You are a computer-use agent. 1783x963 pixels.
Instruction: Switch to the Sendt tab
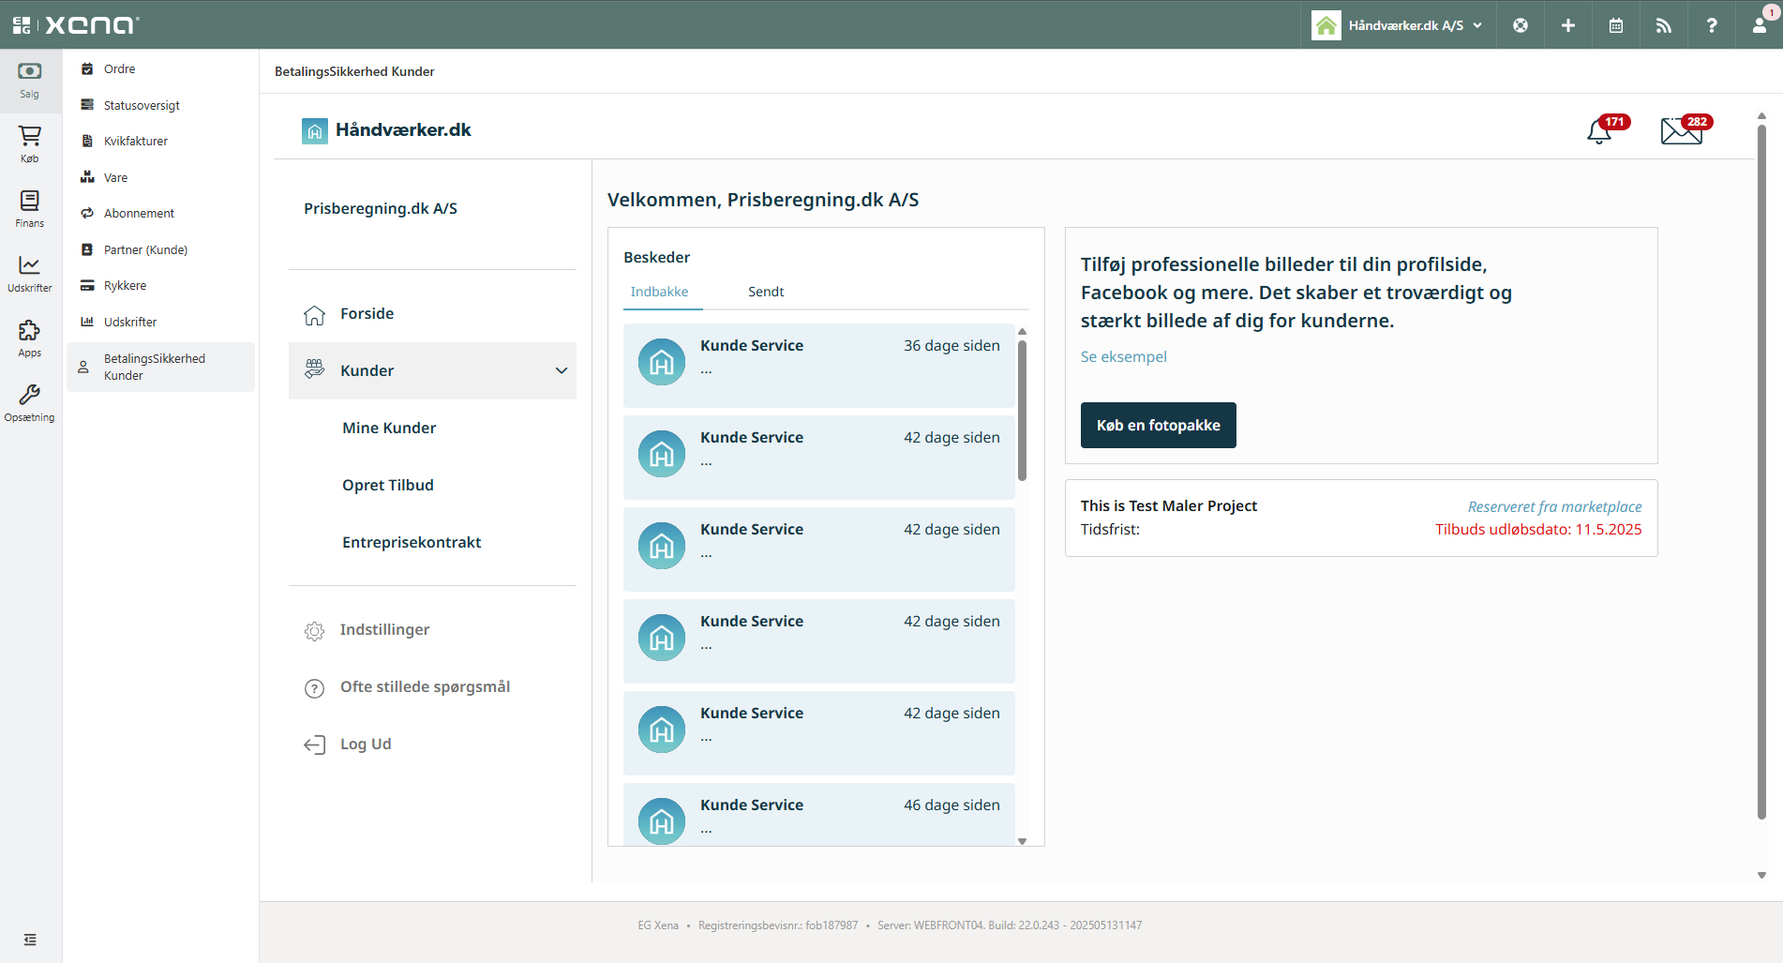tap(766, 292)
